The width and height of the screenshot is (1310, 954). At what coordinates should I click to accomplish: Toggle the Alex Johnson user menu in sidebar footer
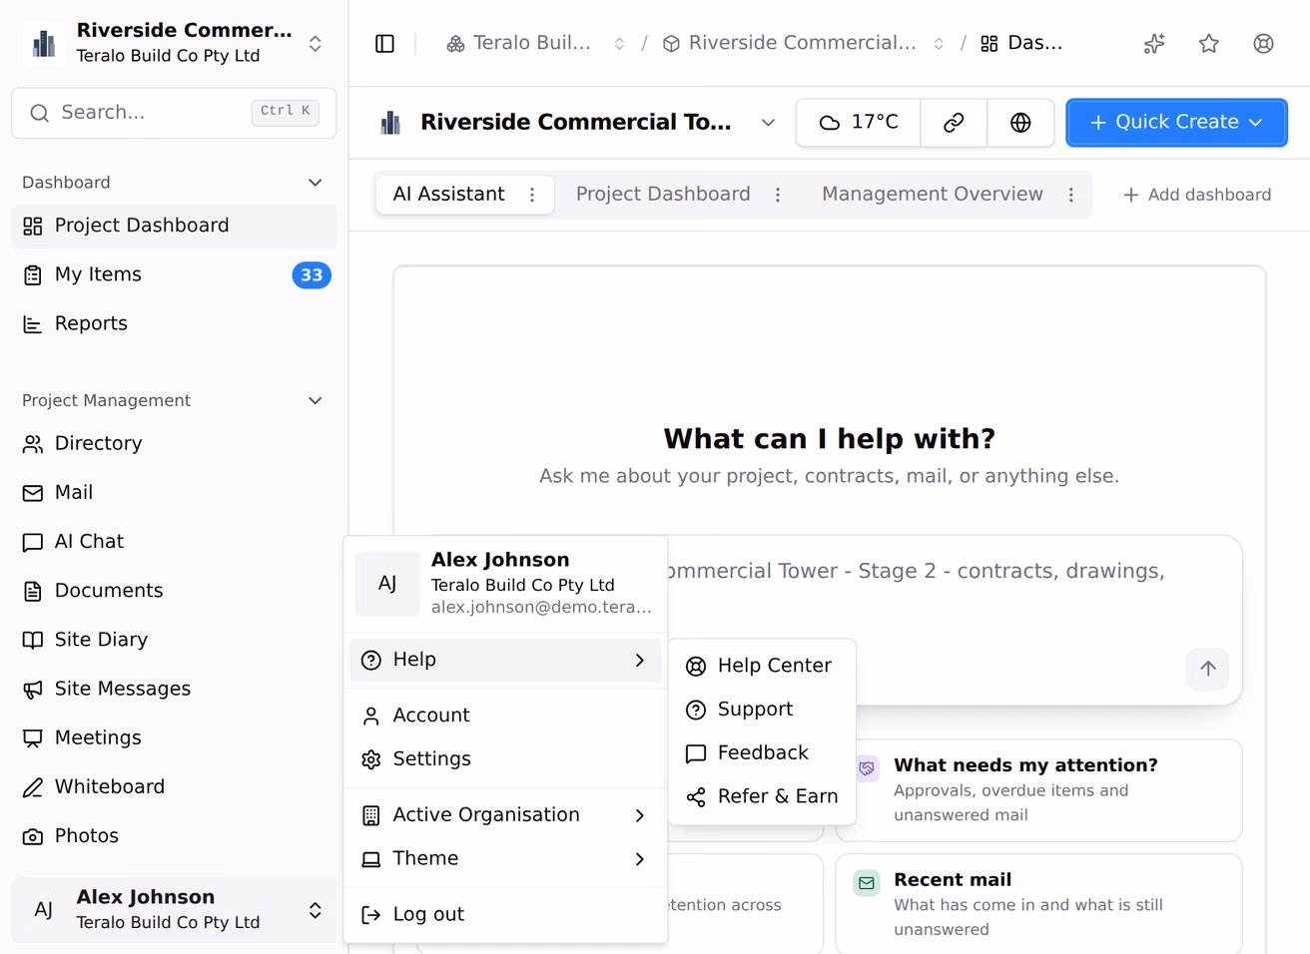coord(174,909)
